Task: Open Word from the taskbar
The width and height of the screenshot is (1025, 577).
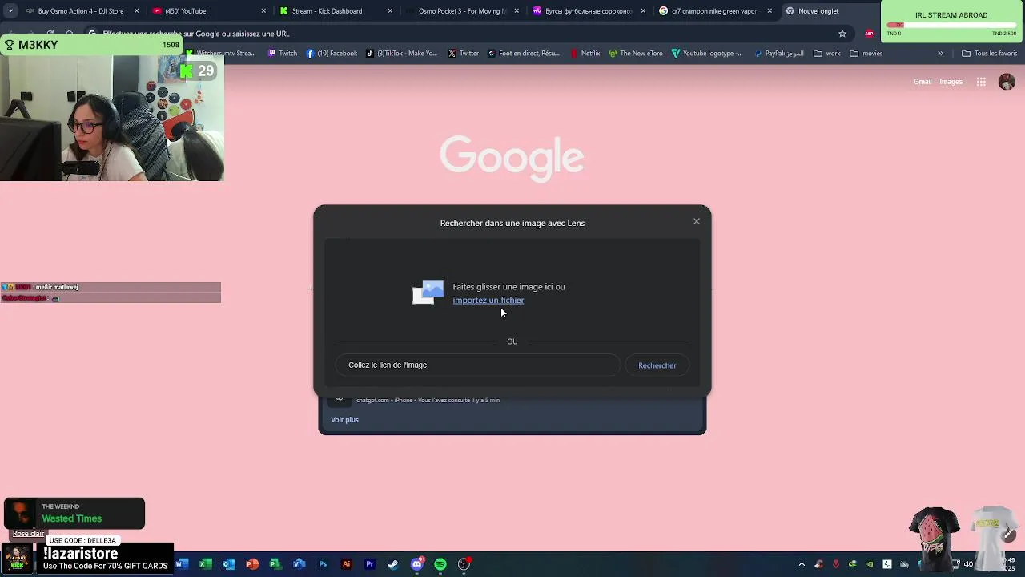Action: 182,564
